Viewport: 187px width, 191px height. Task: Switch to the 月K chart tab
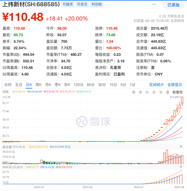click(x=48, y=85)
